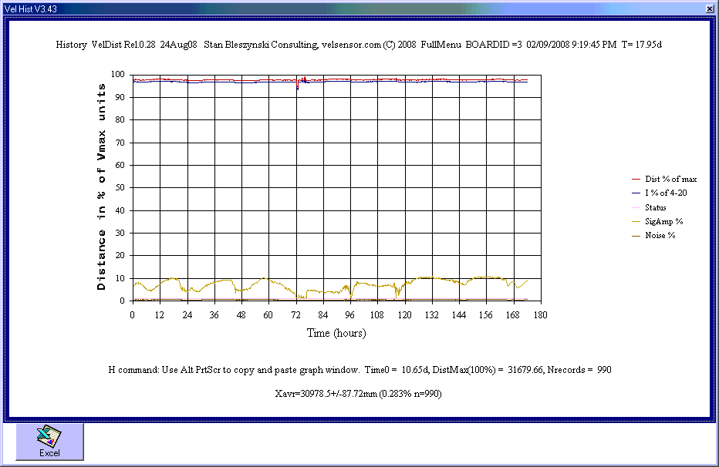The height and width of the screenshot is (467, 719).
Task: Click the 'Time (hours)' axis title
Action: 336,333
